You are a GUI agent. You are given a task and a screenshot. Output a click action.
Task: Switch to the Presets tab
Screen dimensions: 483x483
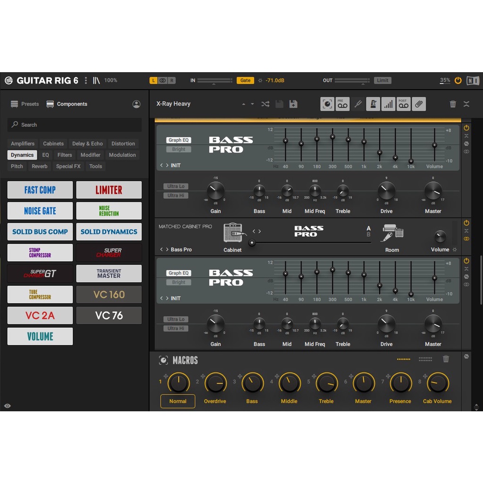click(25, 104)
